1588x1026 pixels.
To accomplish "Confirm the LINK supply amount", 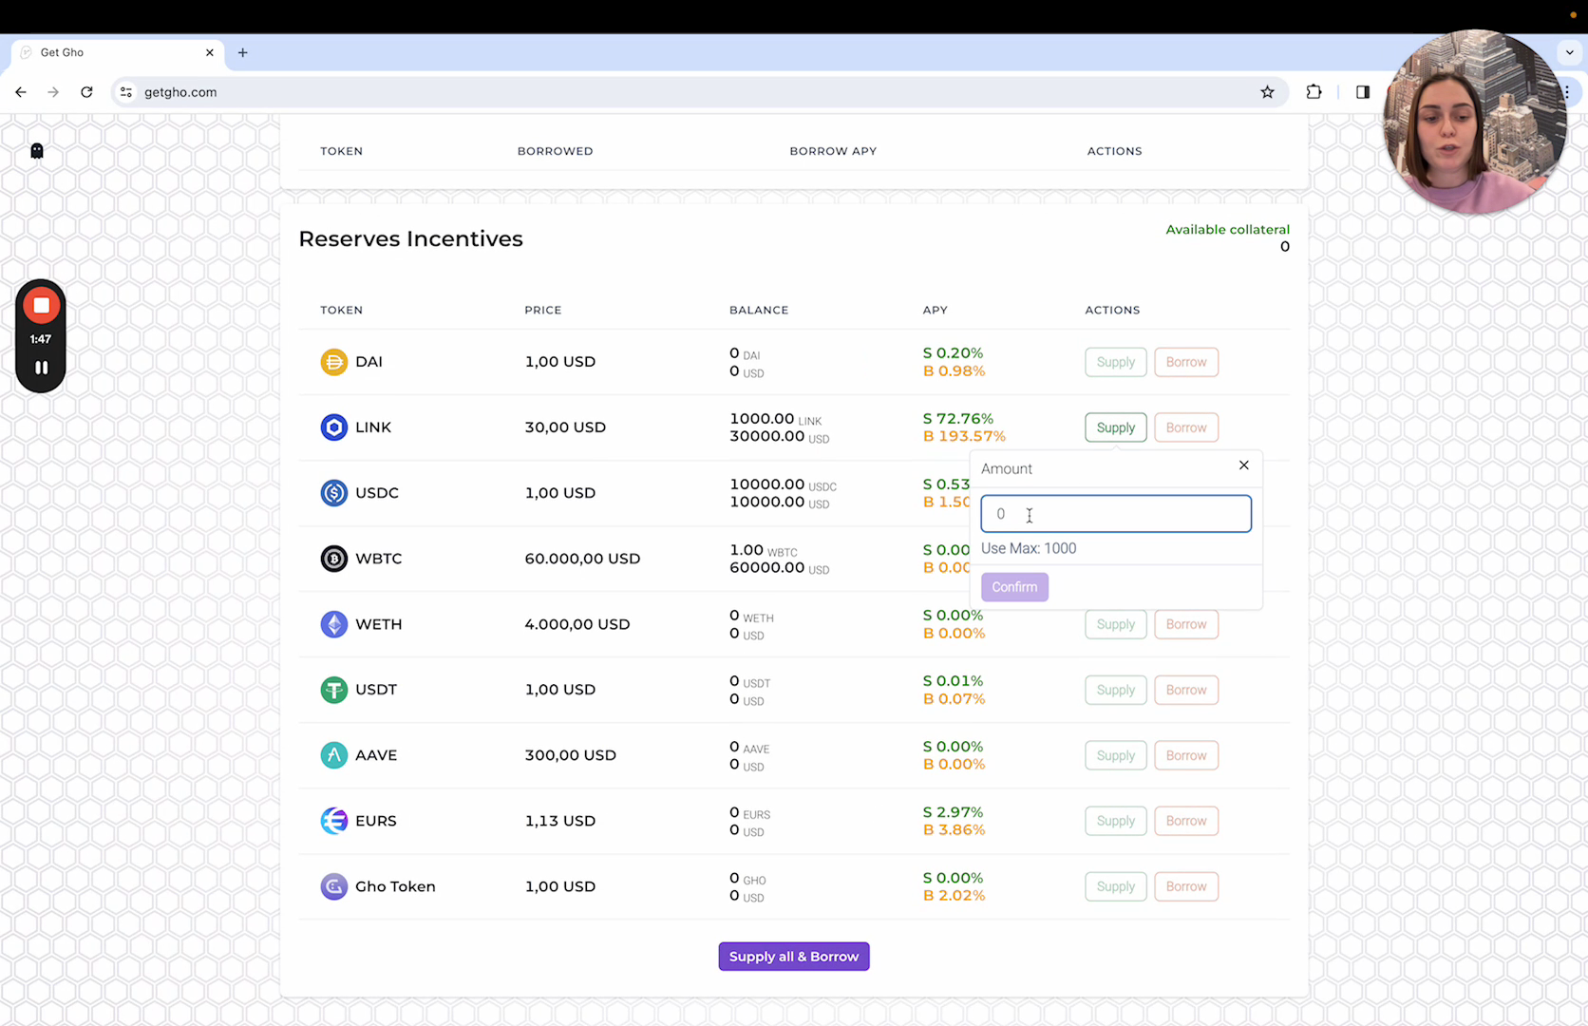I will click(1014, 587).
